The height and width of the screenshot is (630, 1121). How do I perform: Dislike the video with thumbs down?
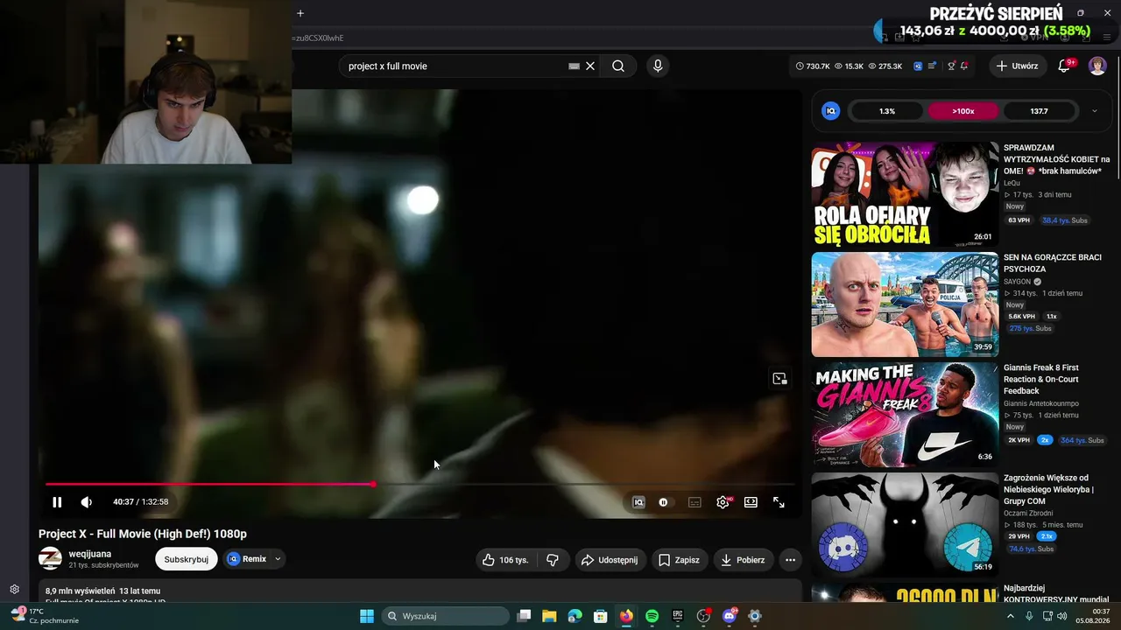[553, 560]
